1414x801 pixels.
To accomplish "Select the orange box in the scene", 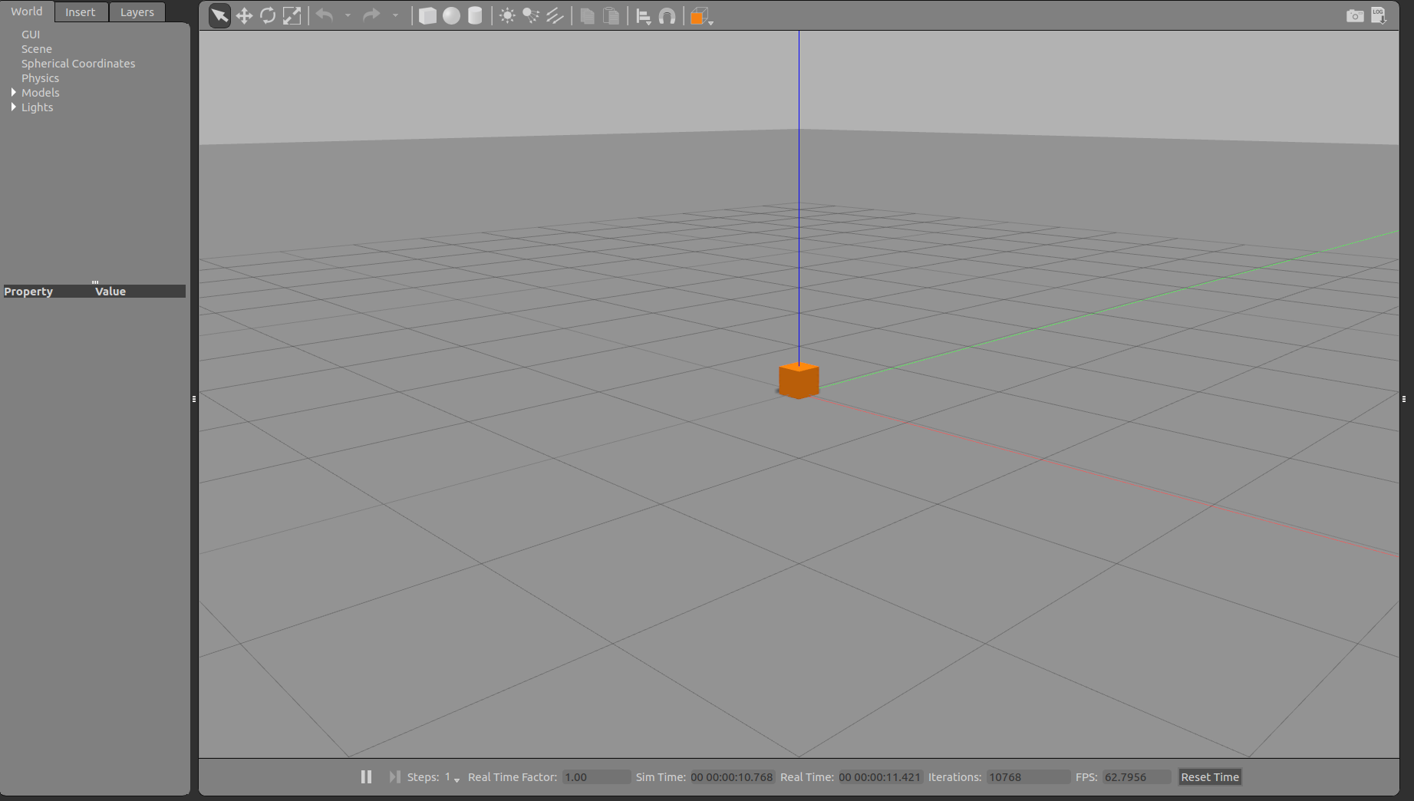I will tap(799, 381).
